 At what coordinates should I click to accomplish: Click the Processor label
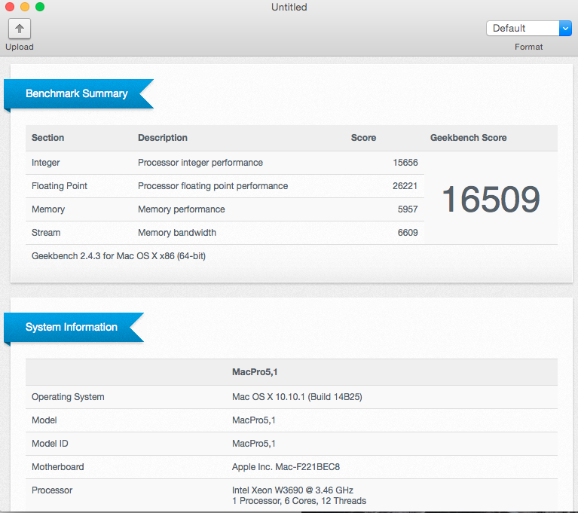point(52,490)
